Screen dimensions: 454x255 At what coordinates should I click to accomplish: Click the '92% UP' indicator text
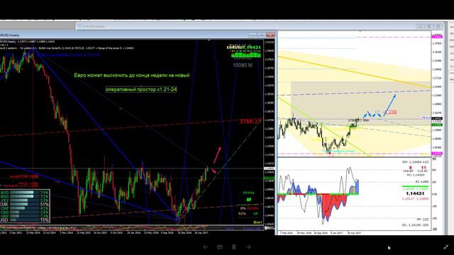[x=248, y=214]
